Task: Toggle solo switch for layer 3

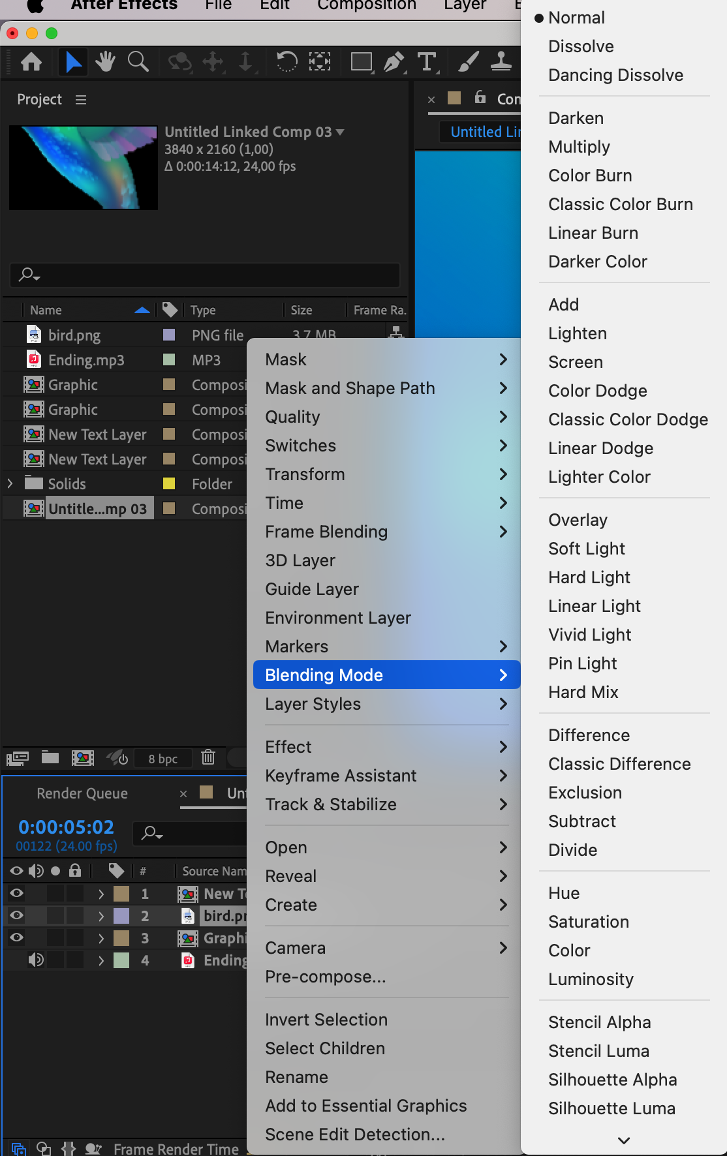Action: click(55, 938)
